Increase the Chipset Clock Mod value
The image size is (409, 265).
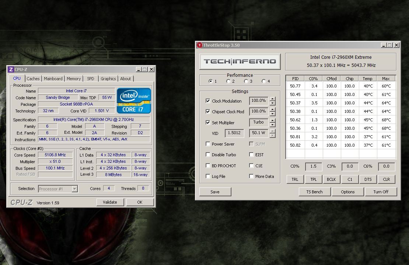click(x=273, y=110)
